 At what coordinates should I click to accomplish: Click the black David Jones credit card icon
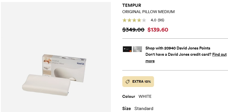(x=127, y=49)
